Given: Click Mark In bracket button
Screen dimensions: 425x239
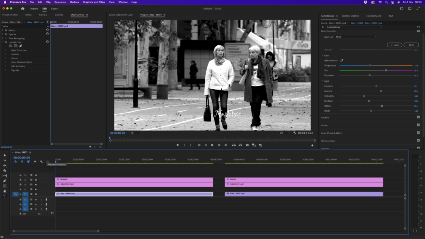Looking at the screenshot, I should click(x=185, y=145).
